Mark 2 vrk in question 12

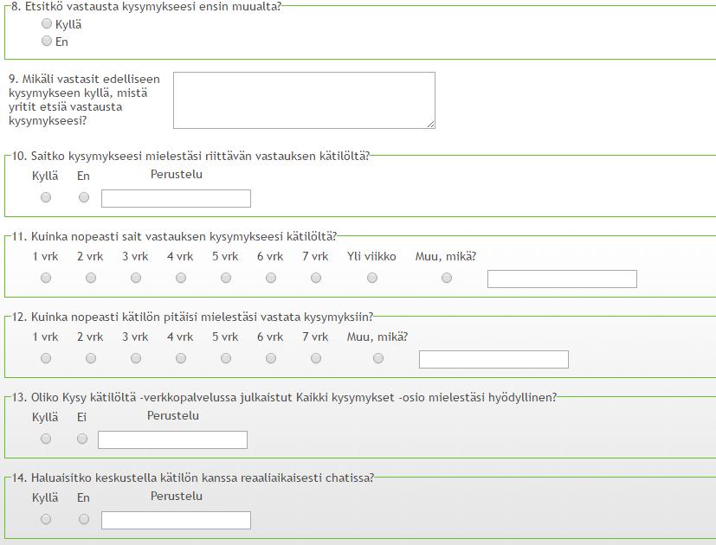pos(91,358)
